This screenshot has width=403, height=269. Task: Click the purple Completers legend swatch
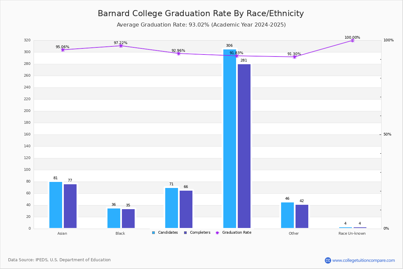point(185,233)
